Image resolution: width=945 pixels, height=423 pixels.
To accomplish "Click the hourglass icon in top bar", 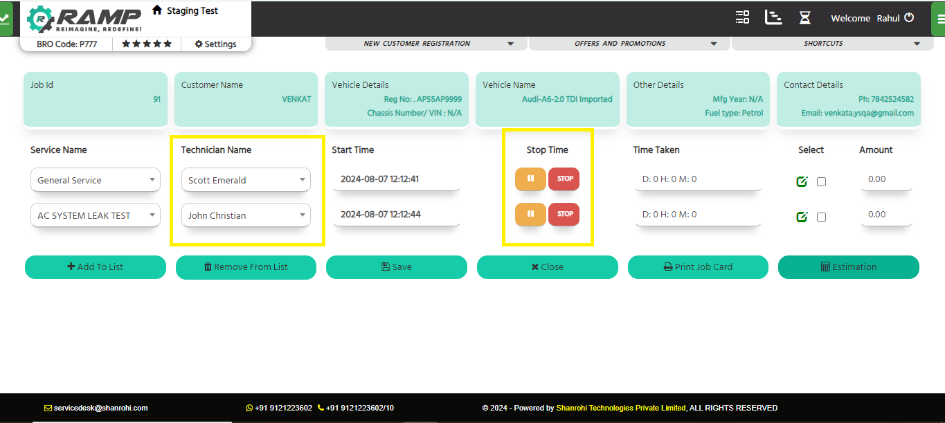I will click(804, 18).
